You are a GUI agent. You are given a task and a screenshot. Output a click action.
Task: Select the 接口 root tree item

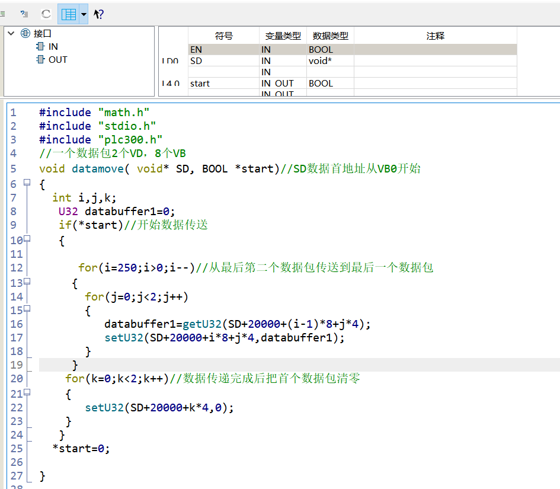43,34
